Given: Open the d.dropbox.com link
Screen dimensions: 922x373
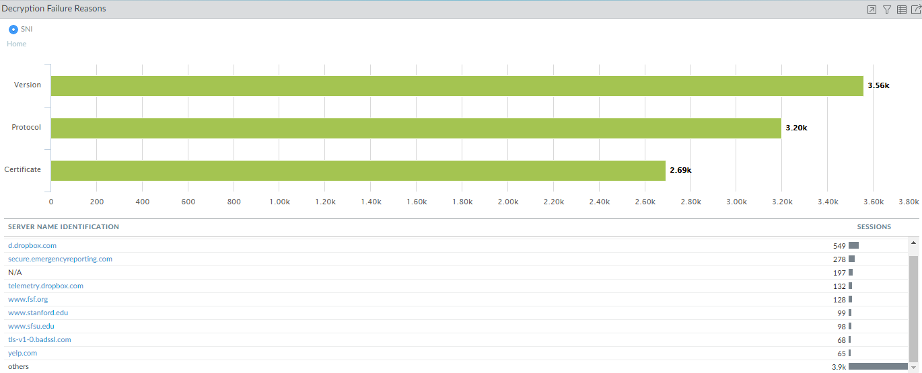Looking at the screenshot, I should click(x=32, y=245).
